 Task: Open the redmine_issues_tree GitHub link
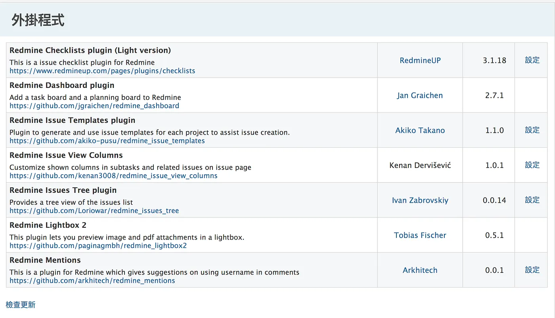94,211
